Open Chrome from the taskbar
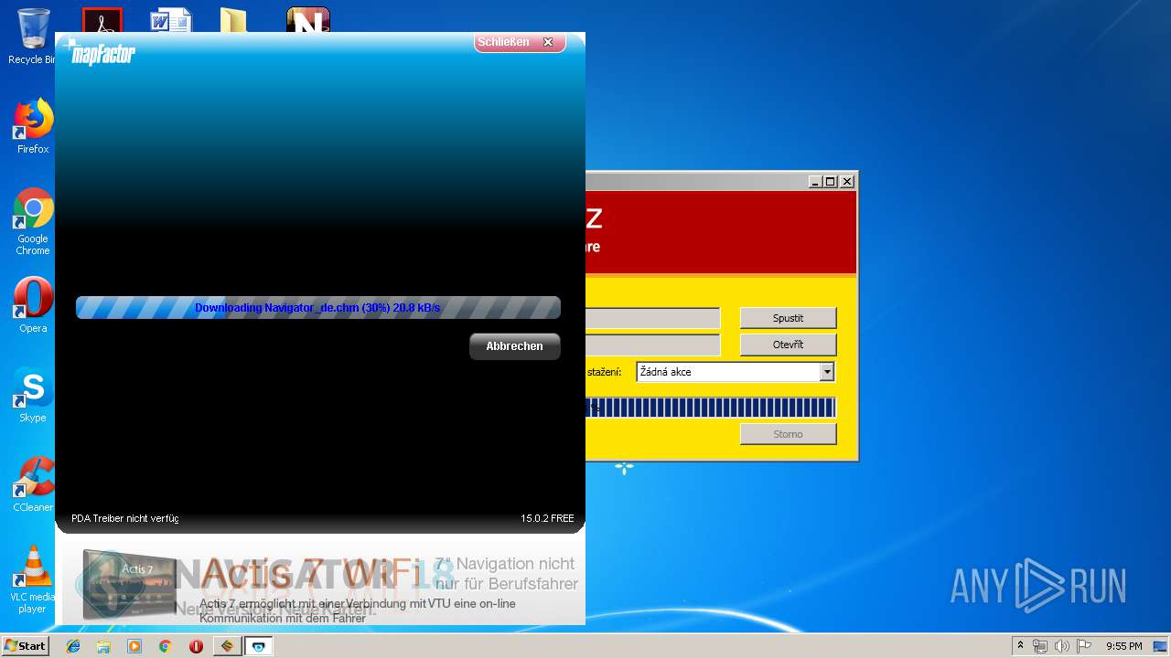The width and height of the screenshot is (1171, 658). pos(165,646)
